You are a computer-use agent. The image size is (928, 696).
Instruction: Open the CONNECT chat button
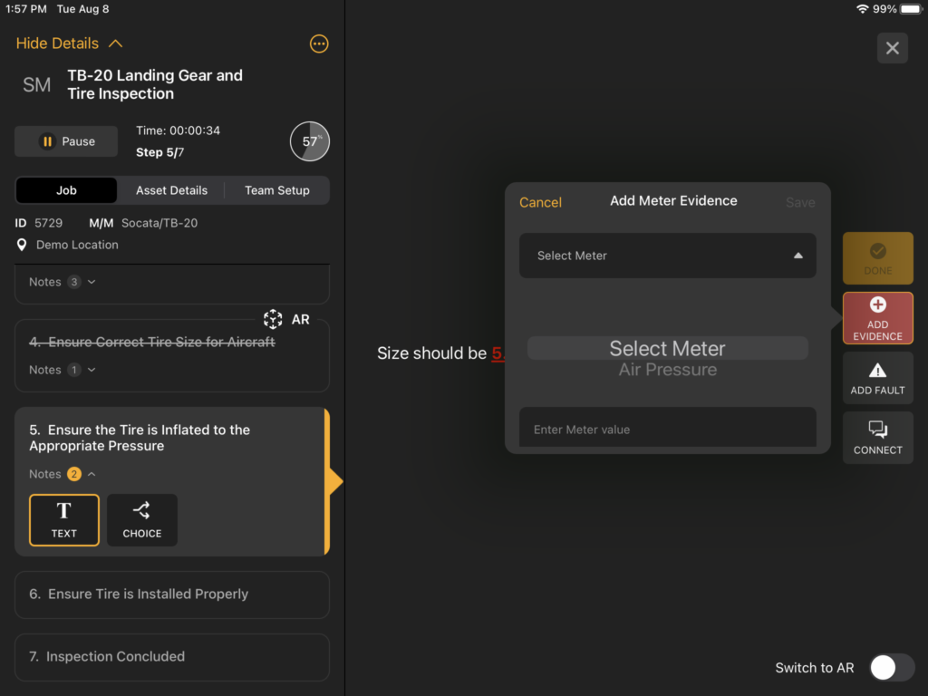click(877, 438)
